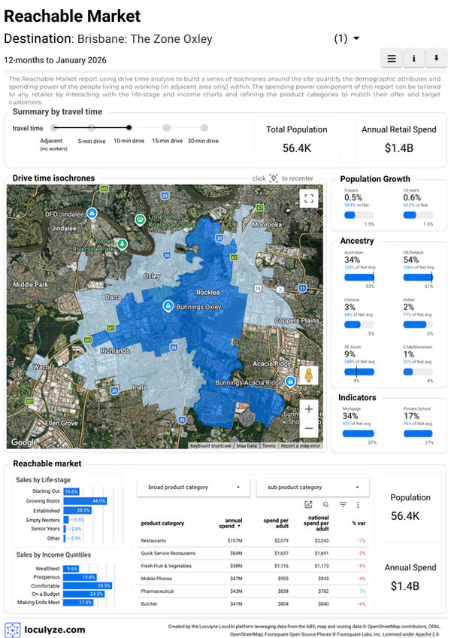Select the Adjacent travel time point
Image resolution: width=451 pixels, height=638 pixels.
coord(53,128)
